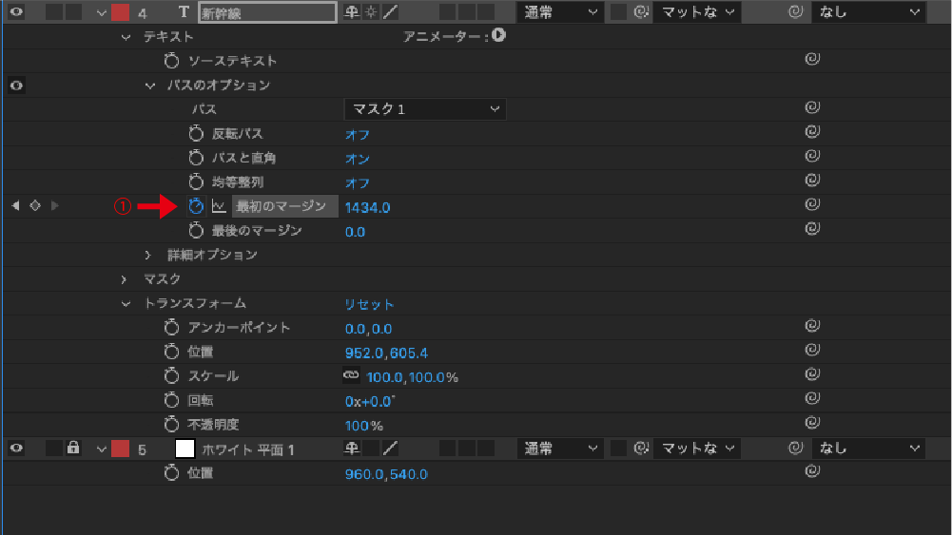Click 不透明度 value 100%
The image size is (952, 535).
pos(363,426)
